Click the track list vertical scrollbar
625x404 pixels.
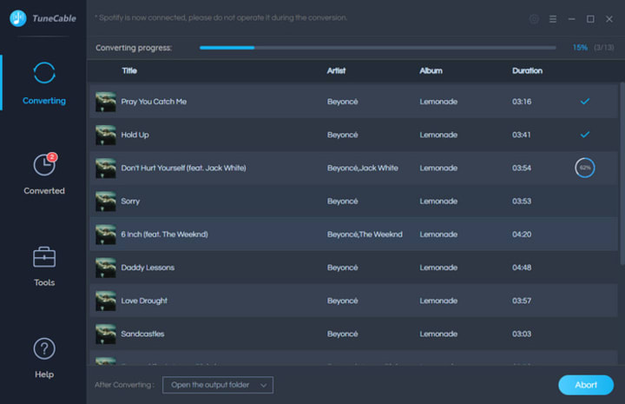click(x=622, y=174)
